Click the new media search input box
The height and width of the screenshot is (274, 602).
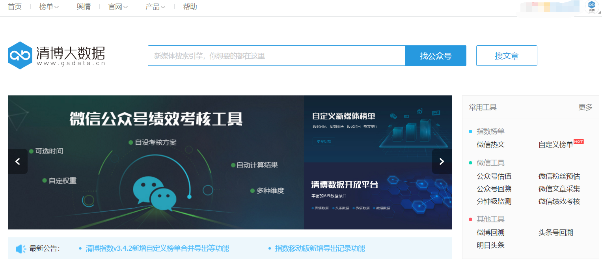[276, 55]
